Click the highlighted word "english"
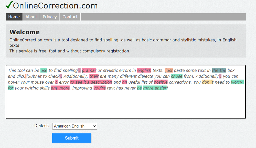Viewport: 256px width, 148px height. coord(144,70)
